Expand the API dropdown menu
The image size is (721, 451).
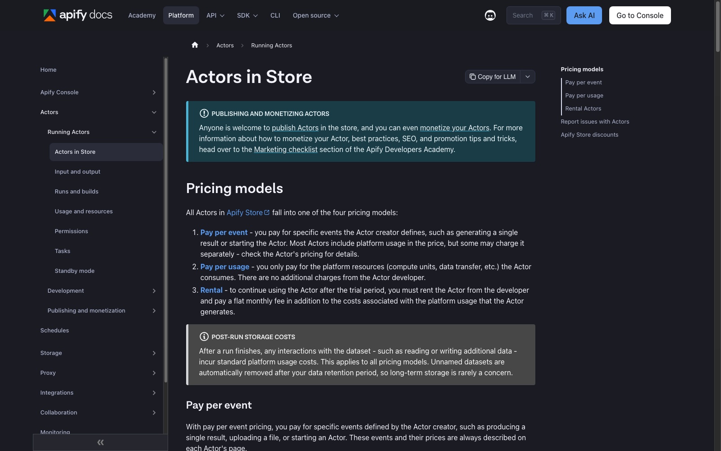pos(215,15)
